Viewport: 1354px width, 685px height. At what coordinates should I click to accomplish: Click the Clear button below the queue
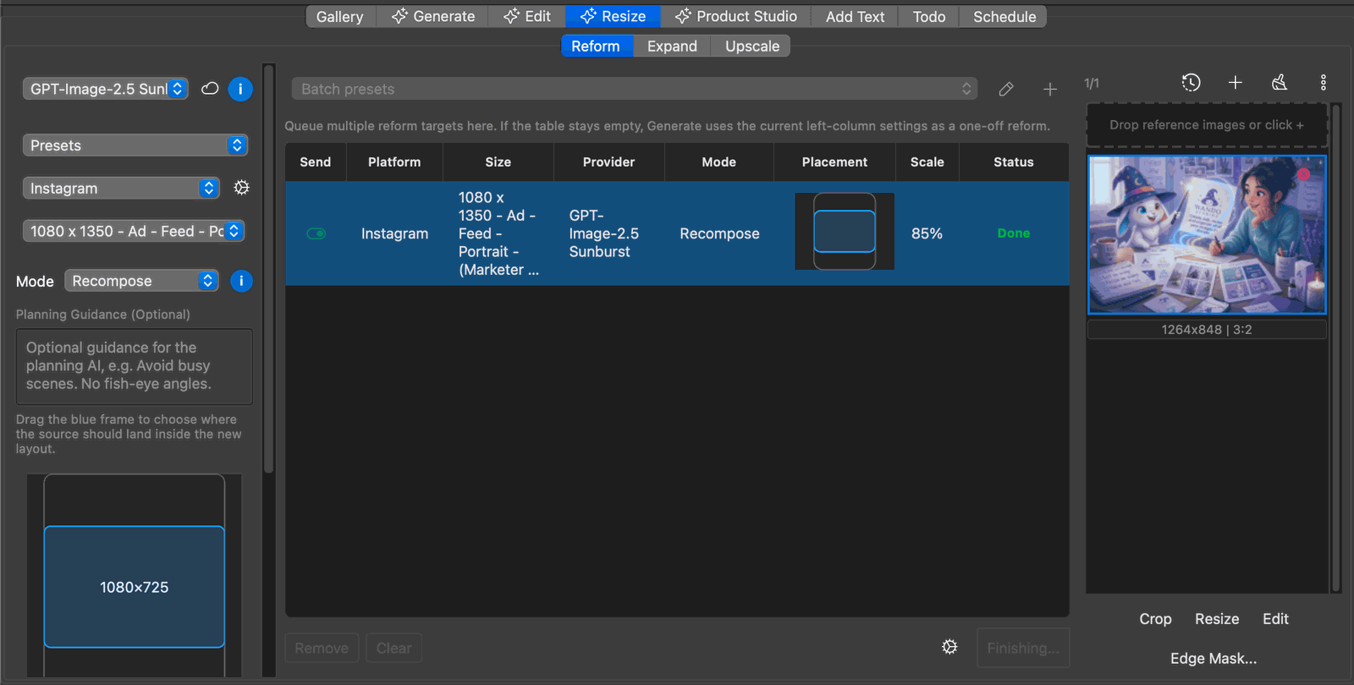(394, 648)
